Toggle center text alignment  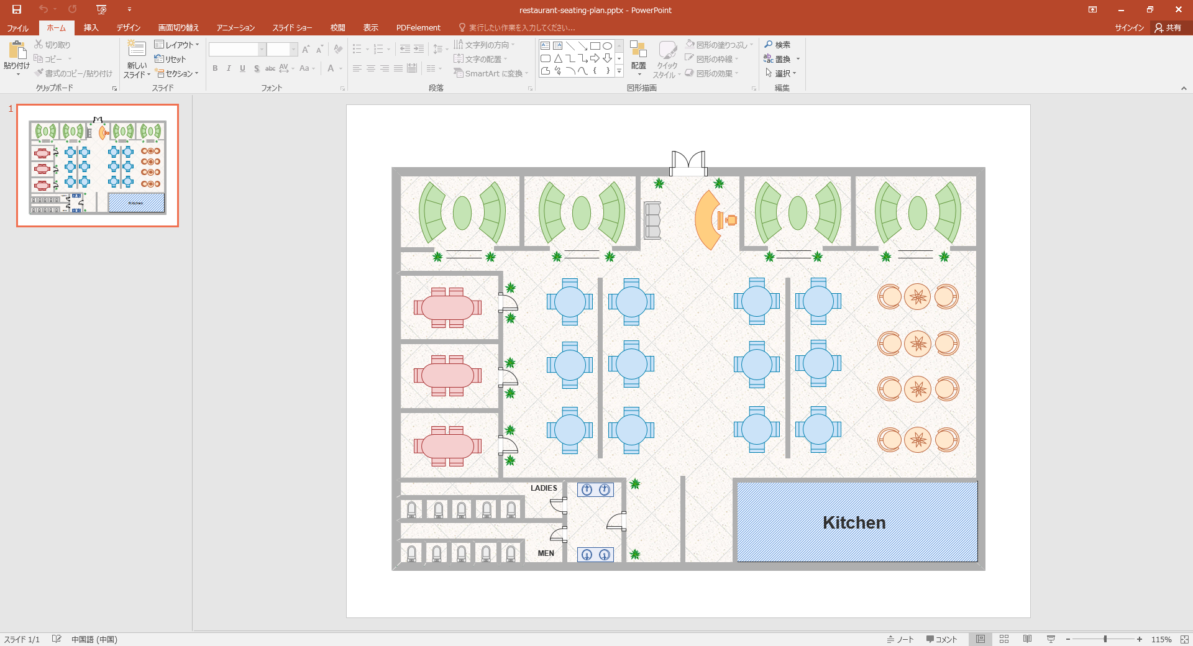click(x=371, y=68)
